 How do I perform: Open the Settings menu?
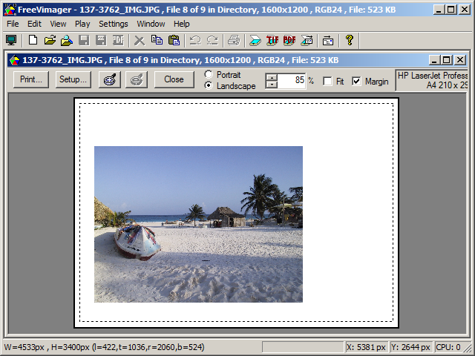(113, 24)
